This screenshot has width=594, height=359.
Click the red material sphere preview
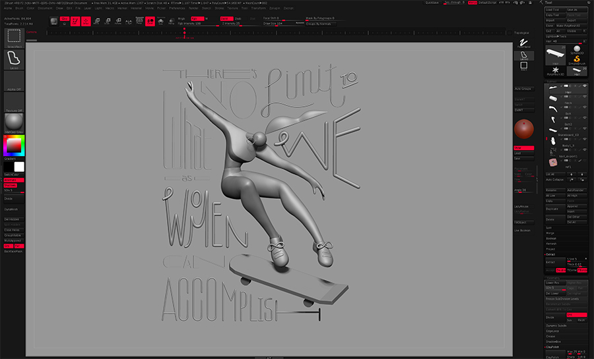click(524, 129)
